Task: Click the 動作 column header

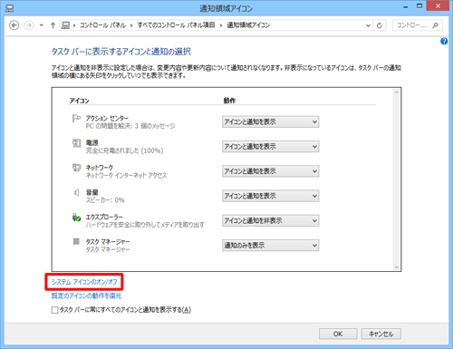Action: tap(229, 101)
